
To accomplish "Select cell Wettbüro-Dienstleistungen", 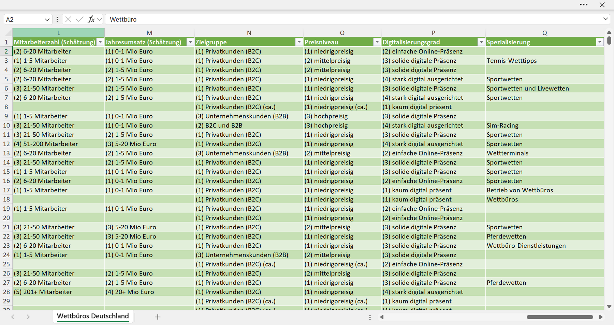I will 545,246.
